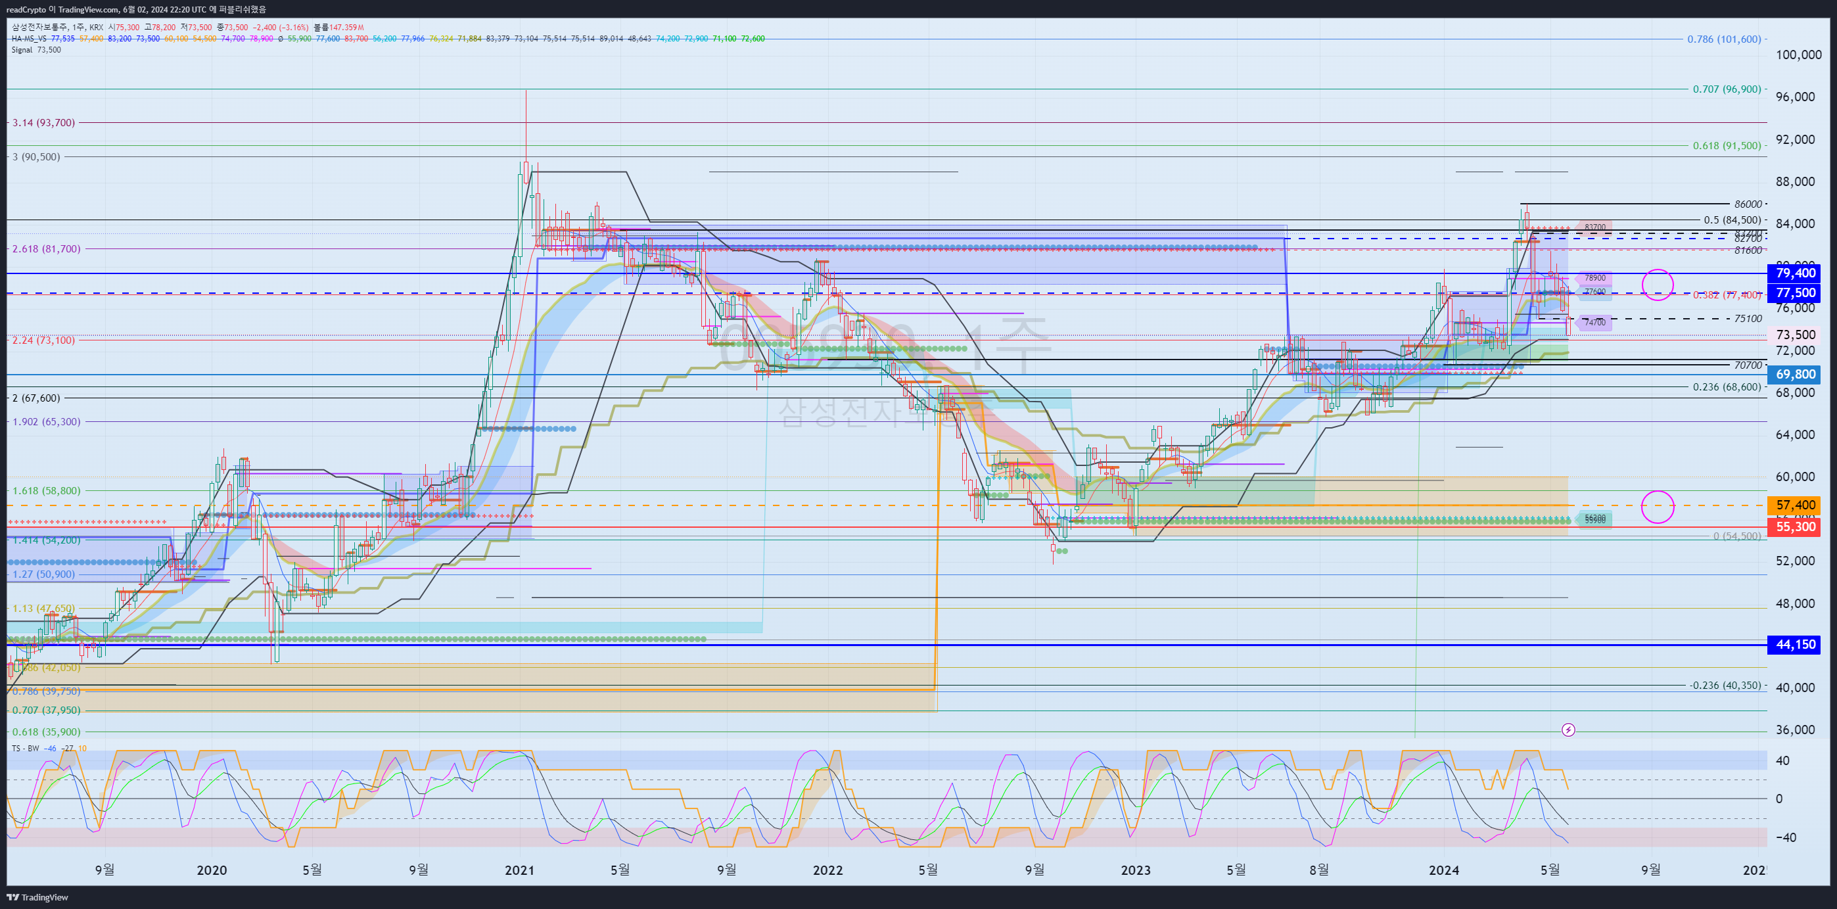Screen dimensions: 1837x909
Task: Click the lightning bolt event icon
Action: [x=1568, y=730]
